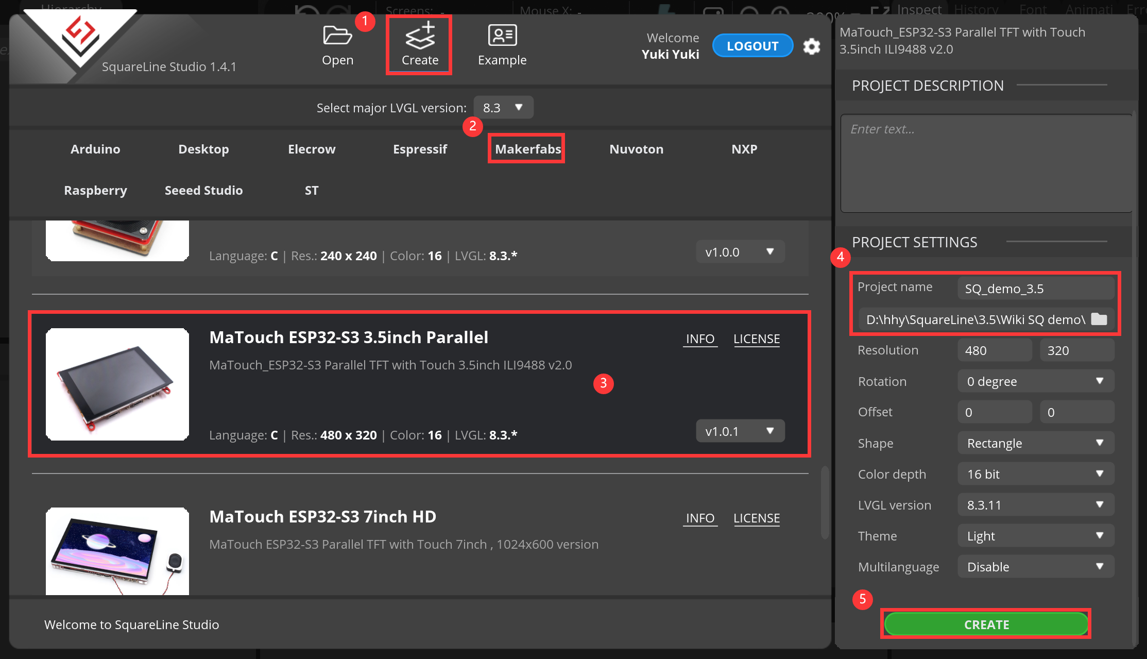The image size is (1147, 659).
Task: Select the NXP vendor category
Action: click(x=744, y=149)
